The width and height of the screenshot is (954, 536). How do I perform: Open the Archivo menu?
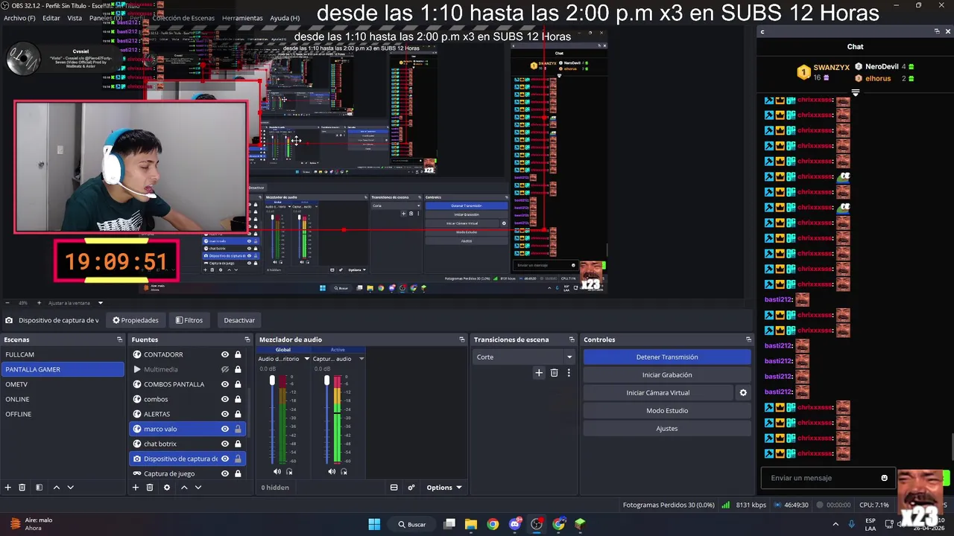coord(19,18)
